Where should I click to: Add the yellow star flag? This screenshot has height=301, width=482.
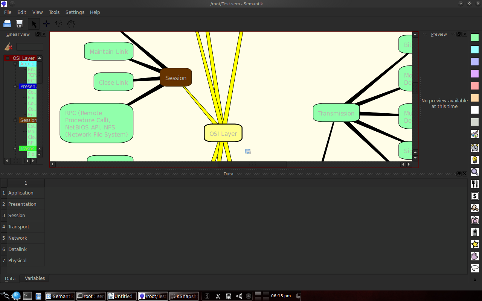475,244
